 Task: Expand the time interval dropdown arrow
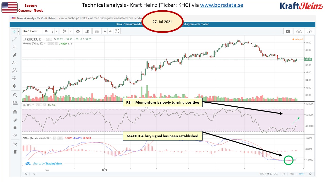(x=57, y=31)
